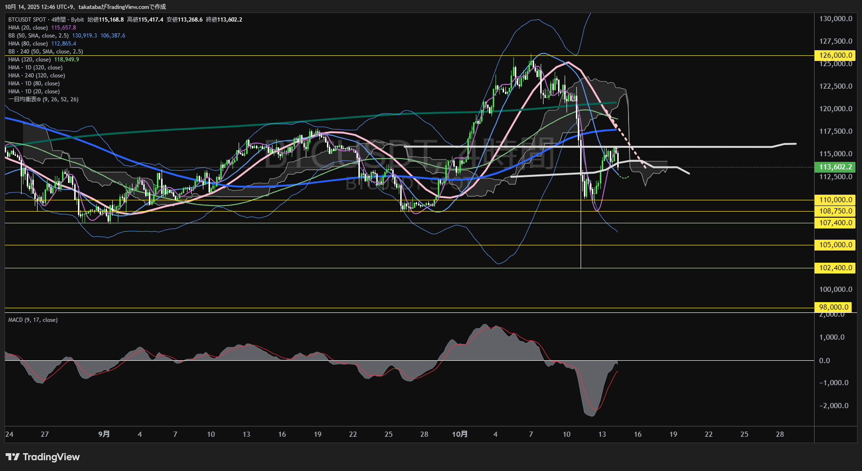Select the 126,000.0 yellow price level label
The height and width of the screenshot is (471, 862).
click(835, 55)
